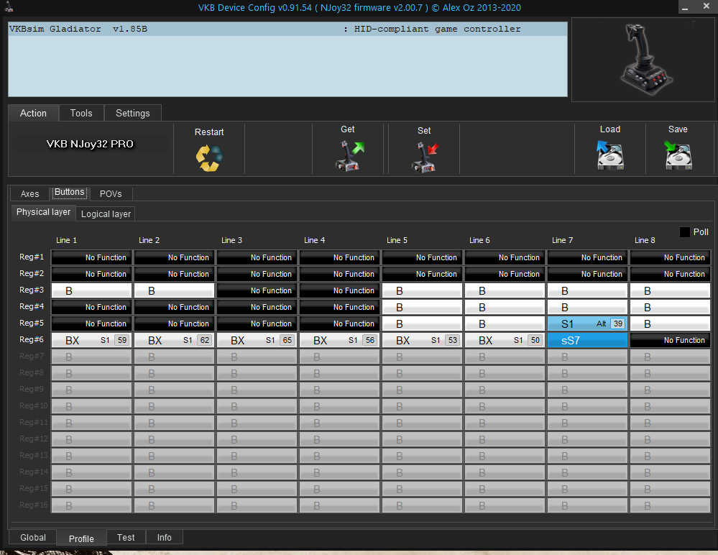718x555 pixels.
Task: Switch to the Tools tab
Action: coord(81,113)
